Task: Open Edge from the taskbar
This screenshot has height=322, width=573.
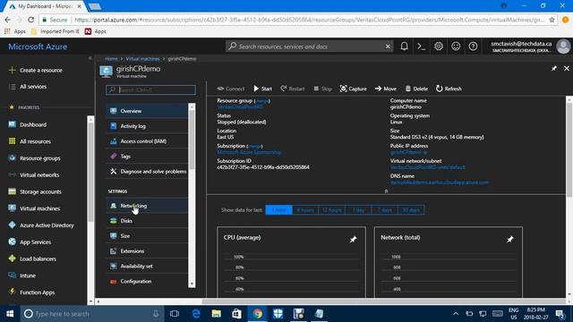Action: pyautogui.click(x=196, y=314)
